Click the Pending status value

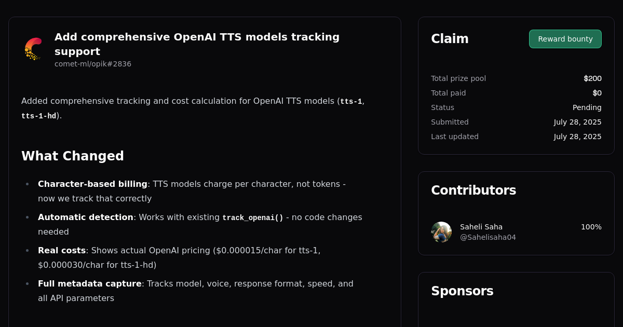[587, 107]
